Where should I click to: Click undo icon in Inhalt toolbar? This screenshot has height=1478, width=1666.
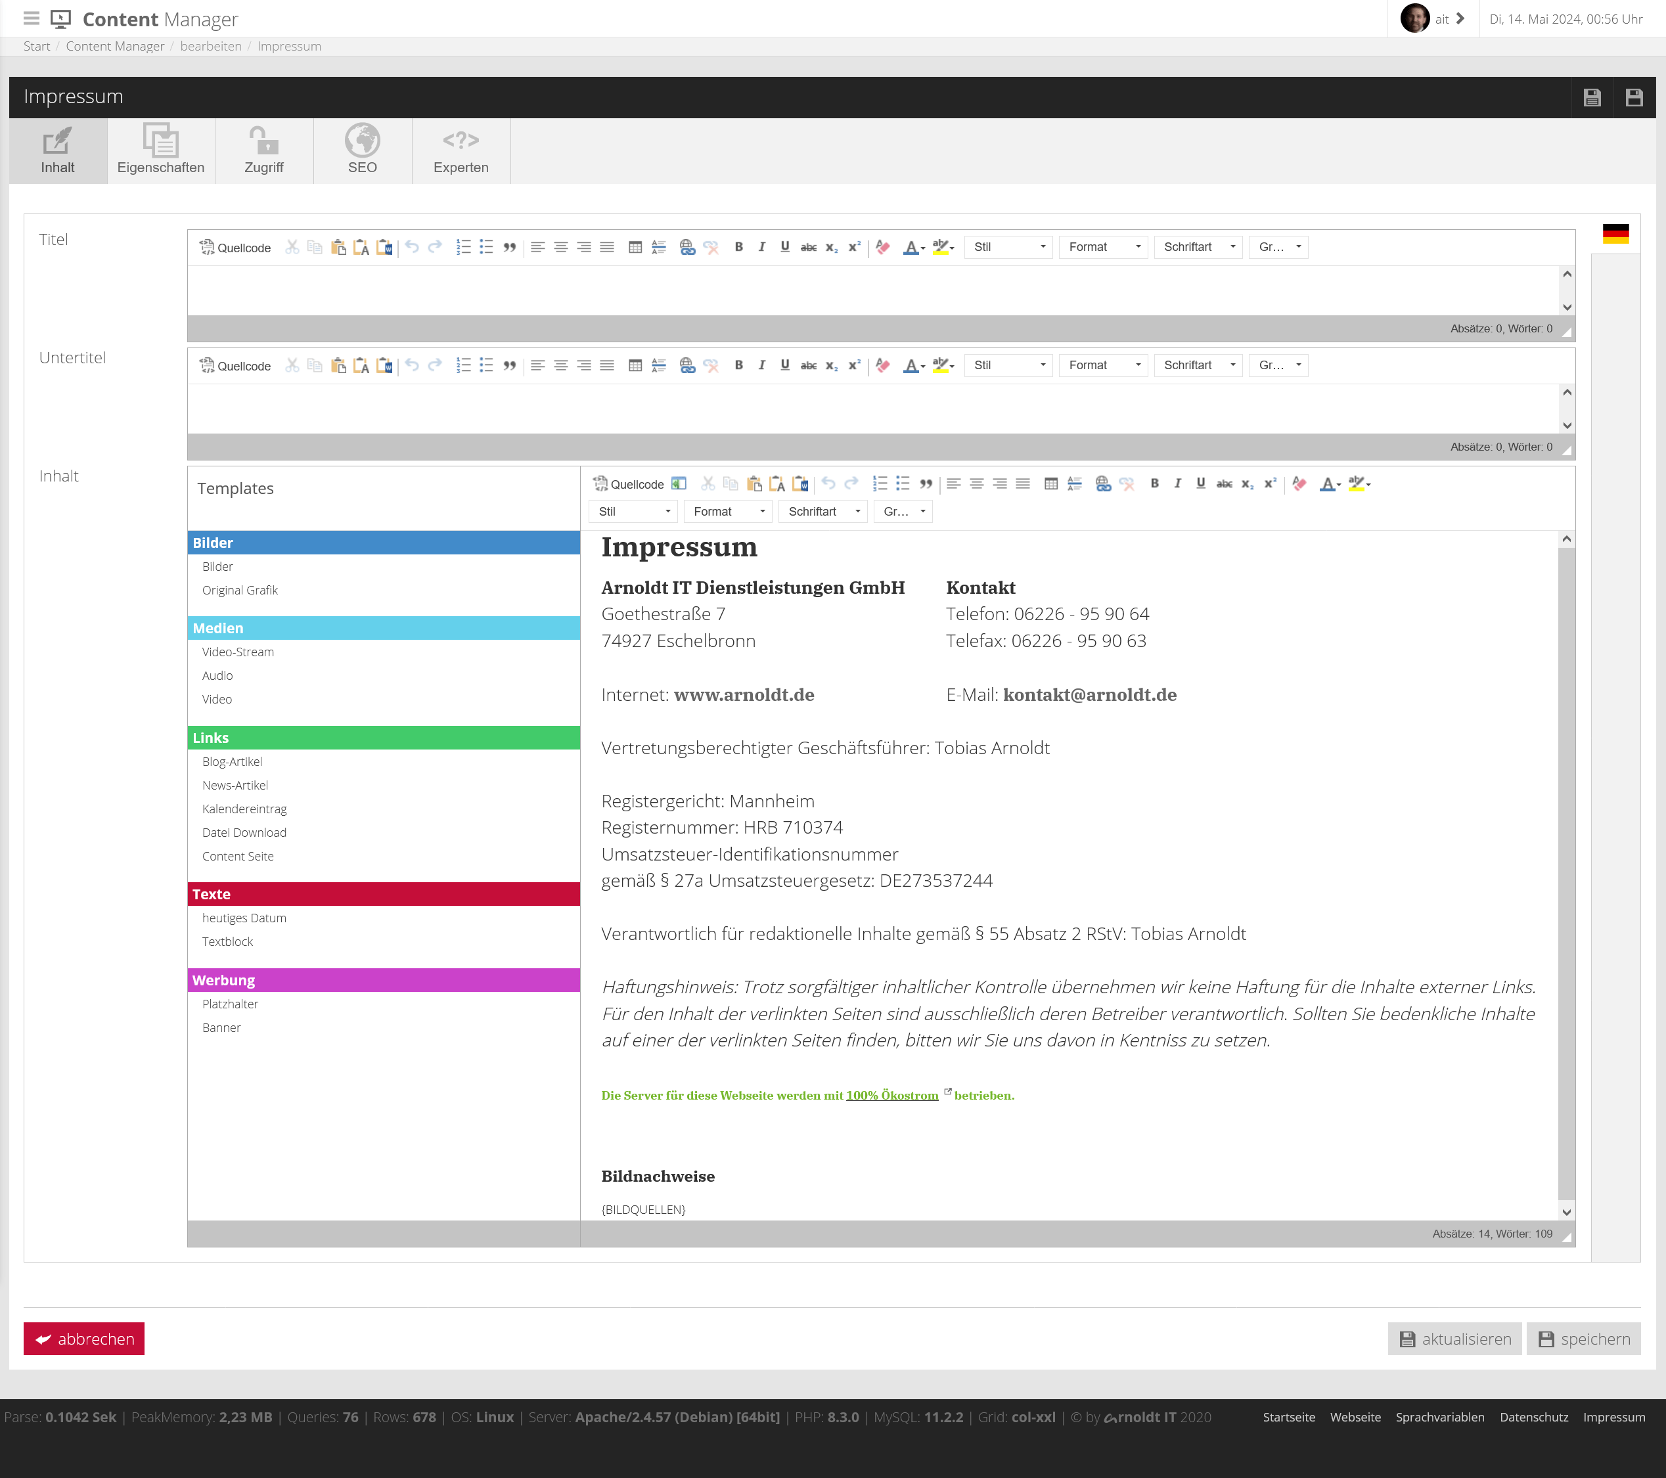828,483
